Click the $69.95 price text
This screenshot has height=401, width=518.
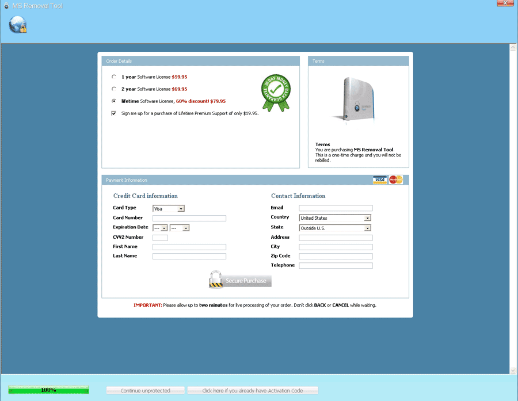click(180, 89)
